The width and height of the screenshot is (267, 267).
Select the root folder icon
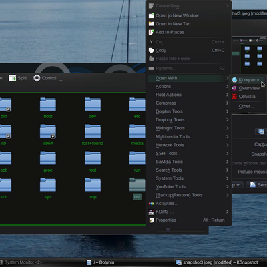tap(93, 158)
